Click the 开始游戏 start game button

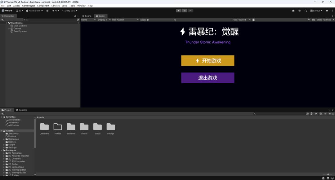(208, 61)
